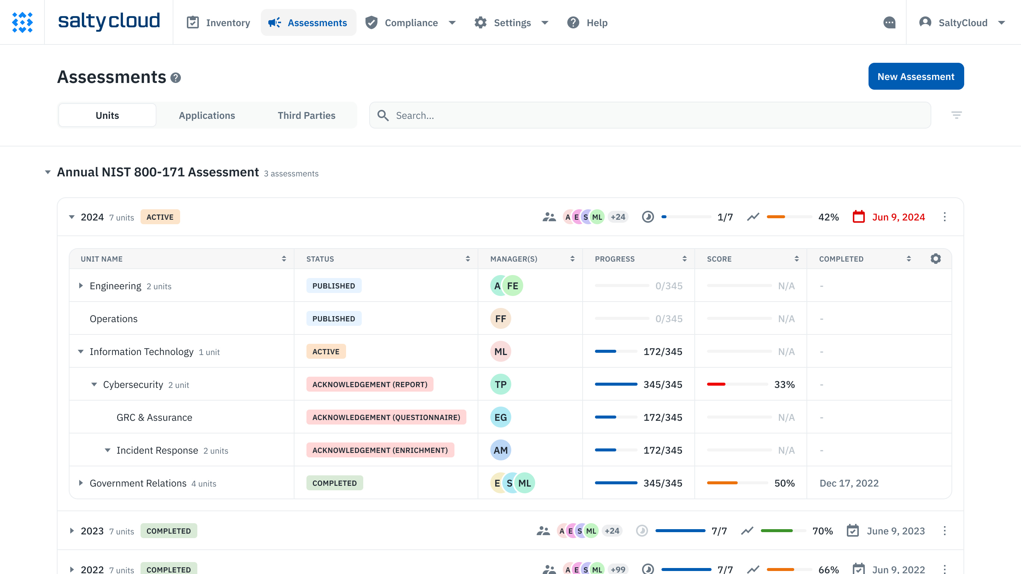Click the filter icon next to search bar

(956, 115)
